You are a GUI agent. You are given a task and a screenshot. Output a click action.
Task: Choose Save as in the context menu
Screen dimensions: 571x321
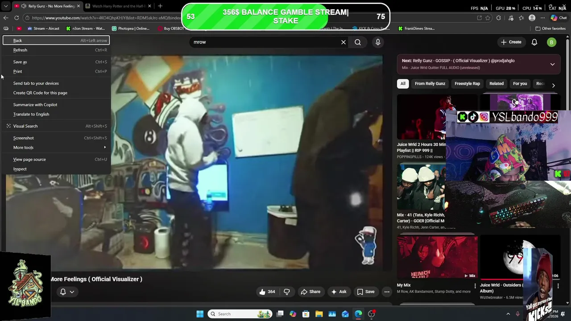click(x=56, y=62)
